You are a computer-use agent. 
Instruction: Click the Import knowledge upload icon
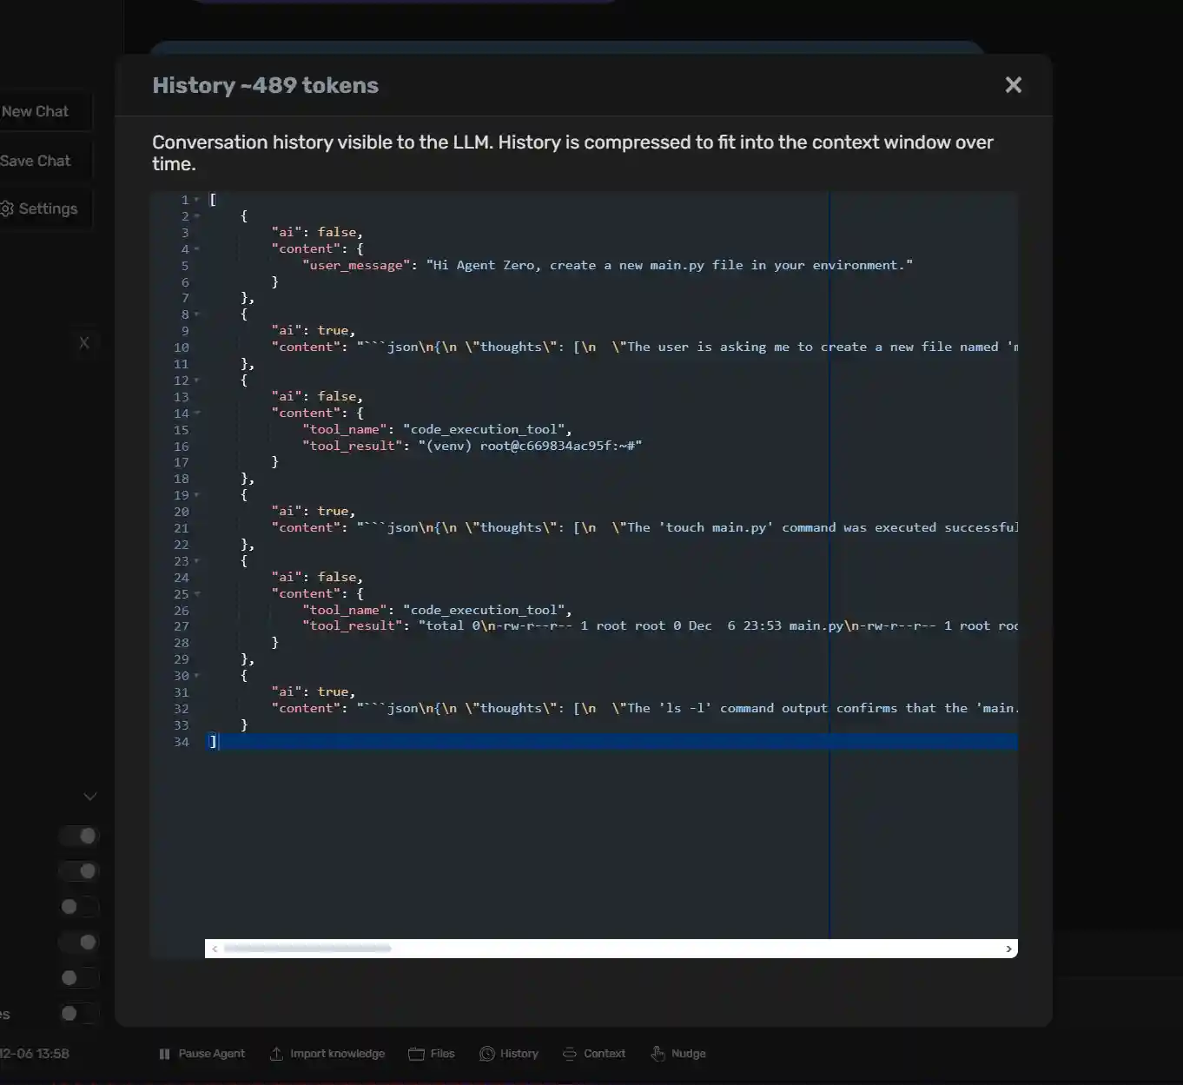pyautogui.click(x=276, y=1054)
